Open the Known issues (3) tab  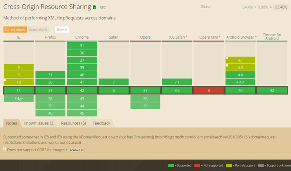tap(39, 123)
